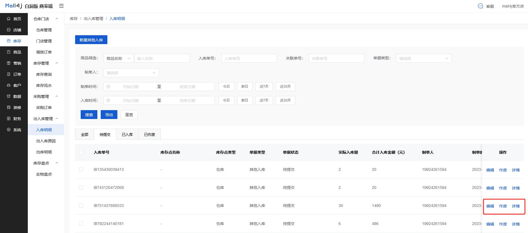Click 作废 for row IB135430039413
528x233 pixels.
coord(503,170)
